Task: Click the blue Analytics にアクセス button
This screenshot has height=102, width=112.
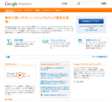Action: tap(91, 21)
